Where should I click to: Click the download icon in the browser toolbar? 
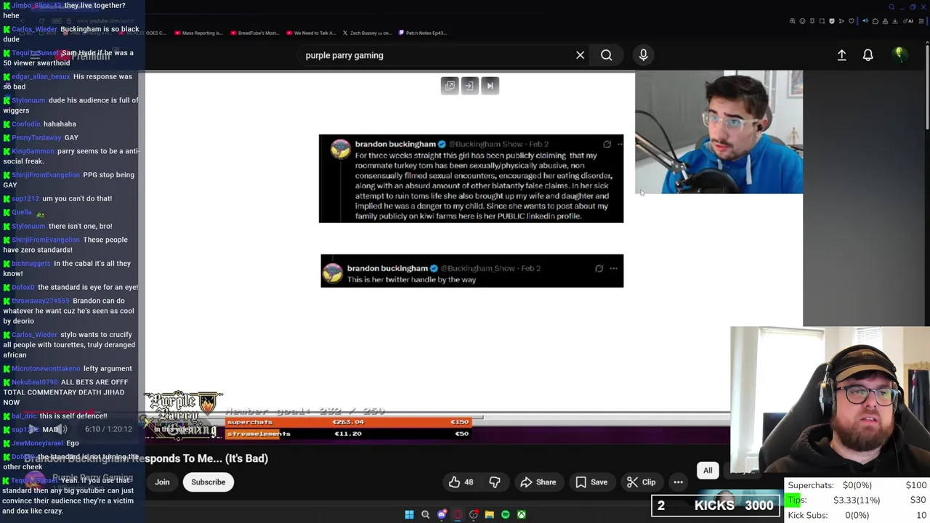[x=894, y=21]
